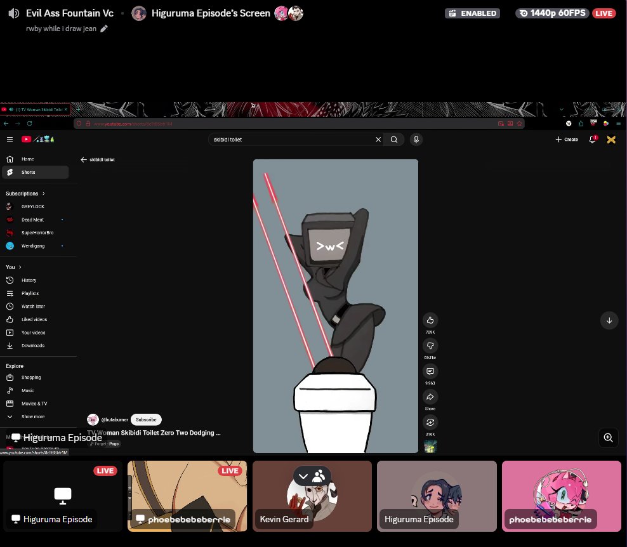
Task: Subscribe to @butaburner
Action: pos(146,419)
